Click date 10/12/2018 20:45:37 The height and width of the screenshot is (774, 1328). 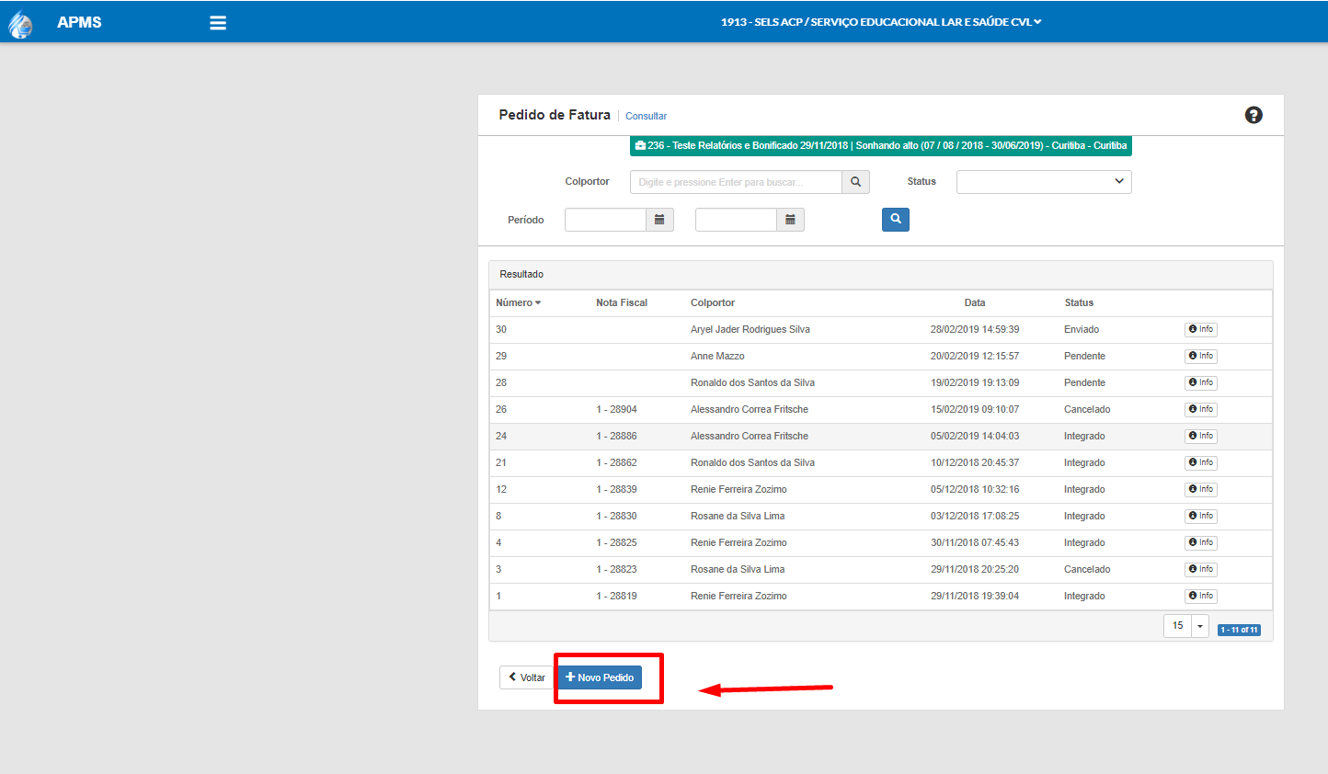tap(975, 462)
